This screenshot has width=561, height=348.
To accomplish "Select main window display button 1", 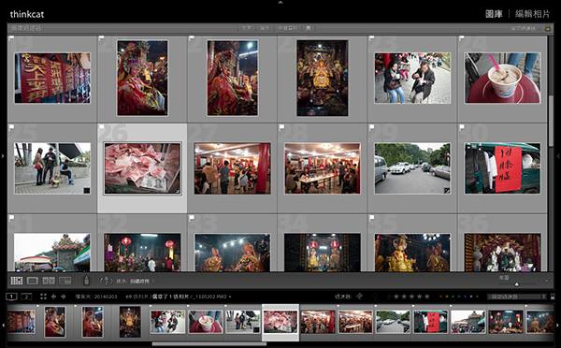I will pos(12,297).
